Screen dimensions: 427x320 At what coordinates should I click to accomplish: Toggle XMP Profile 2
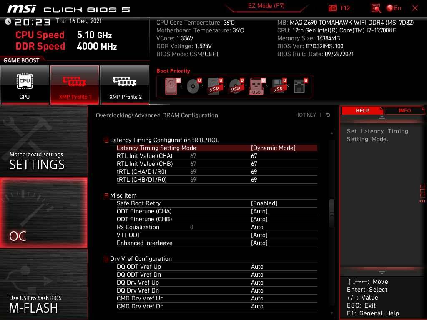coord(125,85)
